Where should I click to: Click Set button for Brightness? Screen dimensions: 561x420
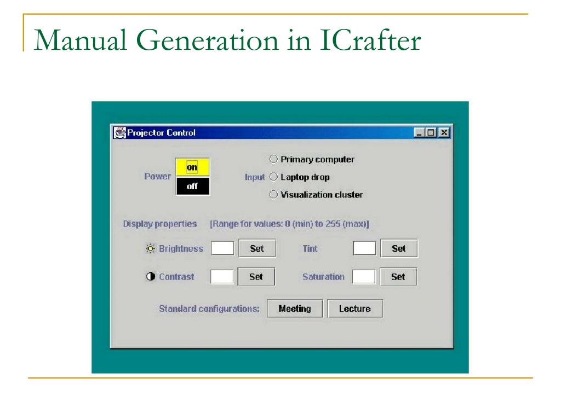pyautogui.click(x=257, y=248)
